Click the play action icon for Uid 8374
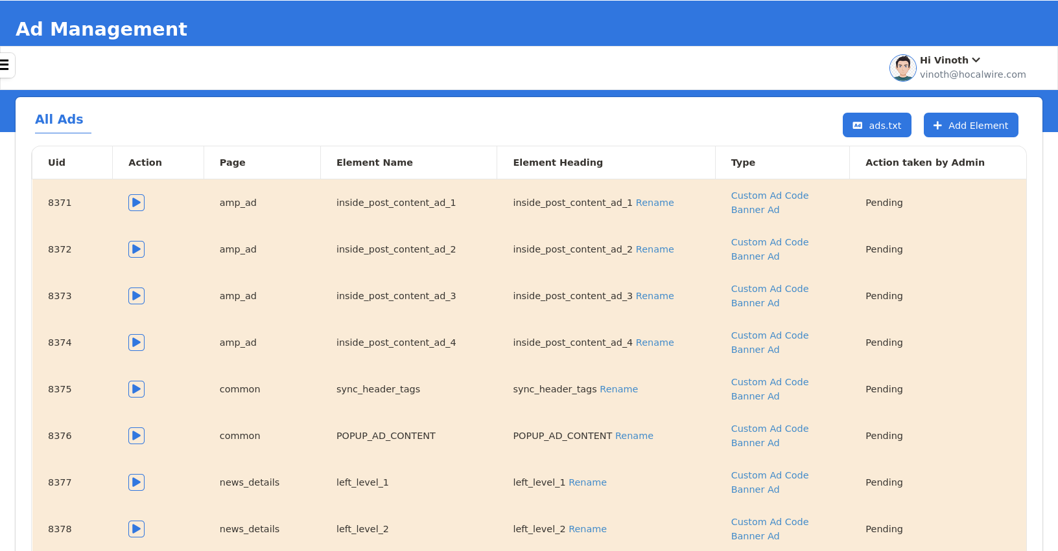The height and width of the screenshot is (551, 1058). tap(136, 343)
